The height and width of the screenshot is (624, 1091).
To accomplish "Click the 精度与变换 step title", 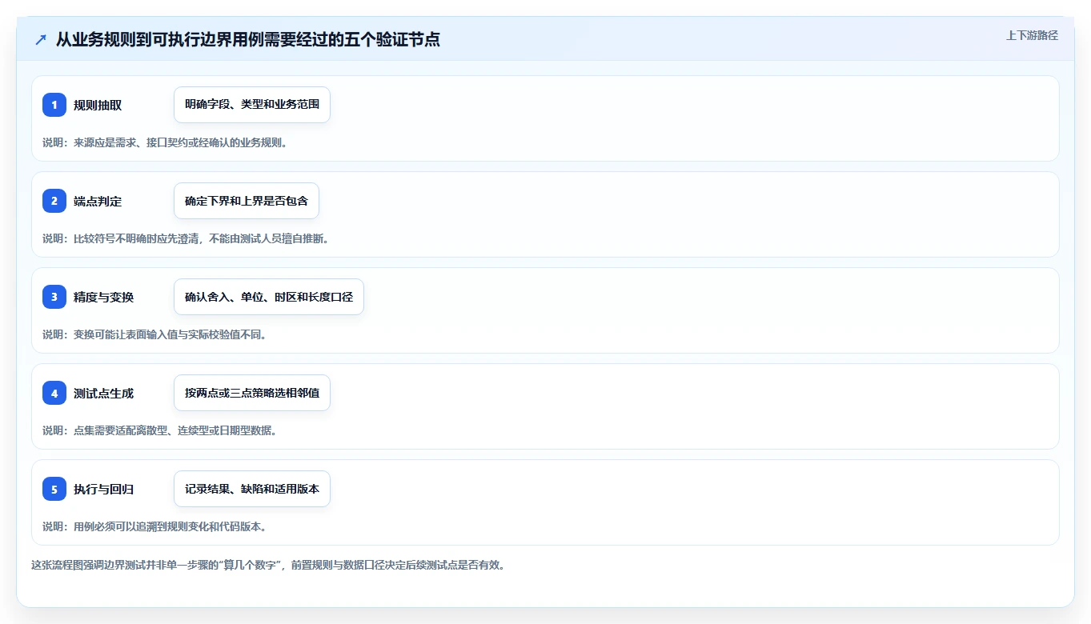I will click(103, 298).
